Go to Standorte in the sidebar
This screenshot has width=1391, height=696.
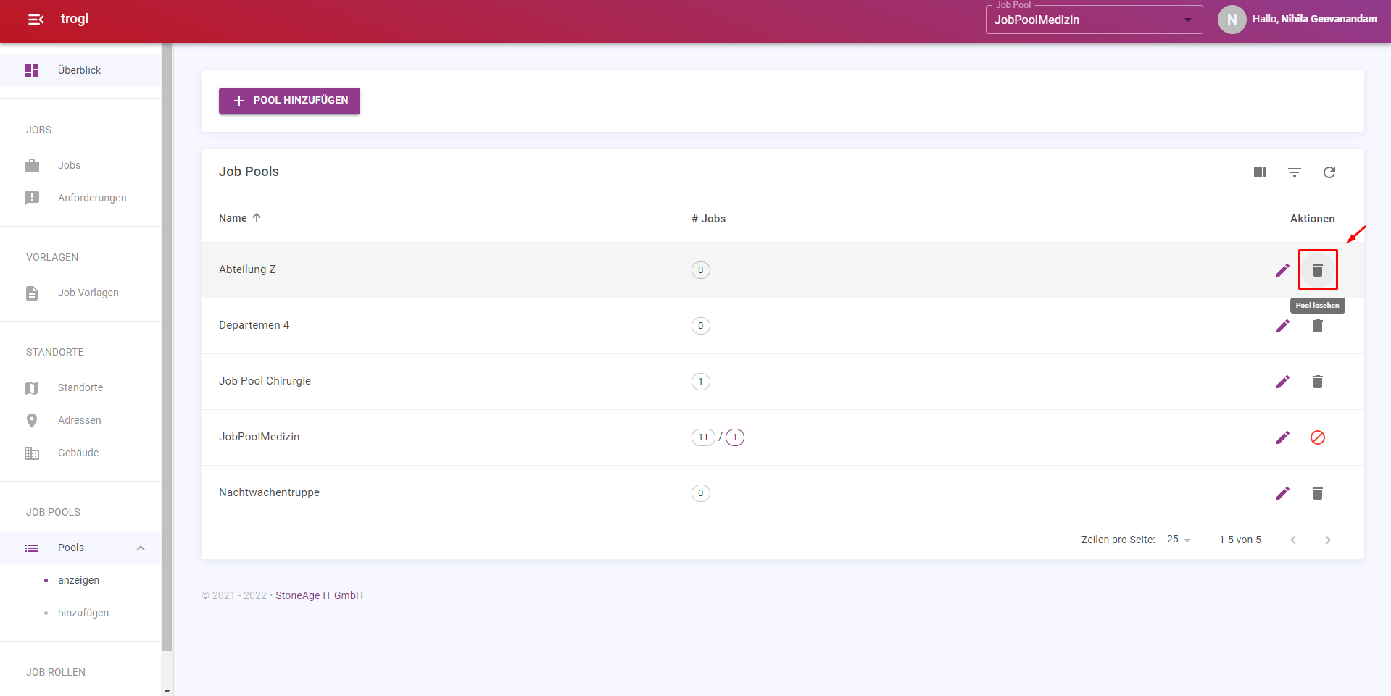(80, 387)
